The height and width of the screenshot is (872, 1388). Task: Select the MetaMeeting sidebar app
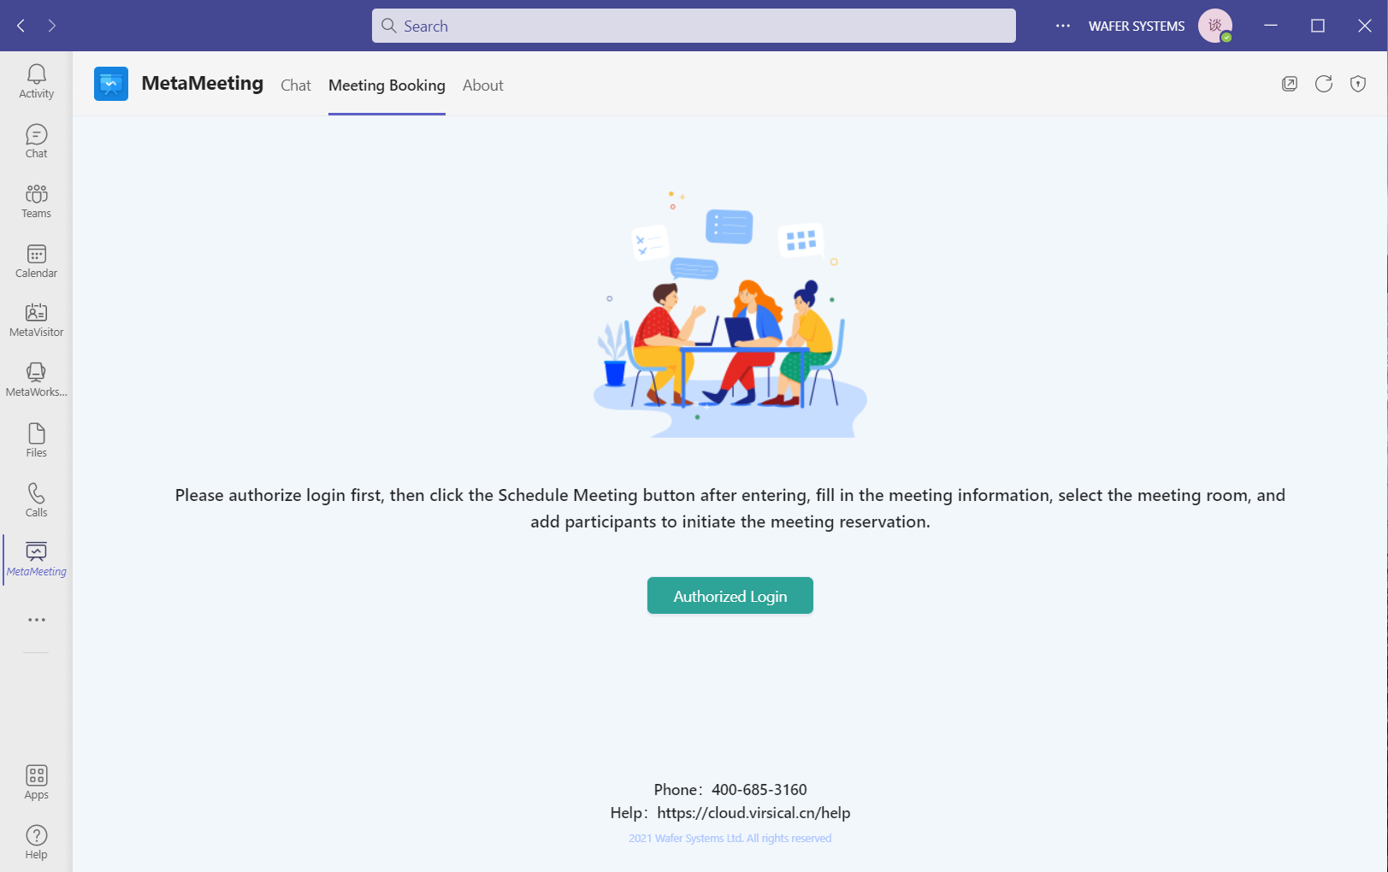click(36, 560)
